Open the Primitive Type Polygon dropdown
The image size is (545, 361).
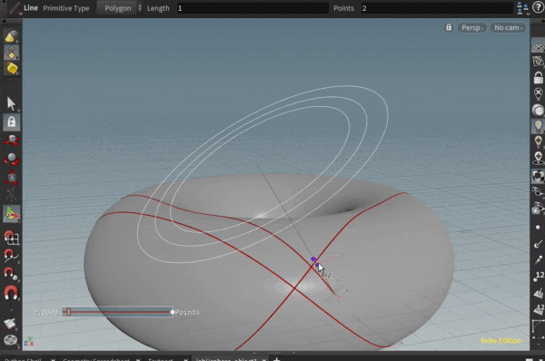pyautogui.click(x=120, y=8)
